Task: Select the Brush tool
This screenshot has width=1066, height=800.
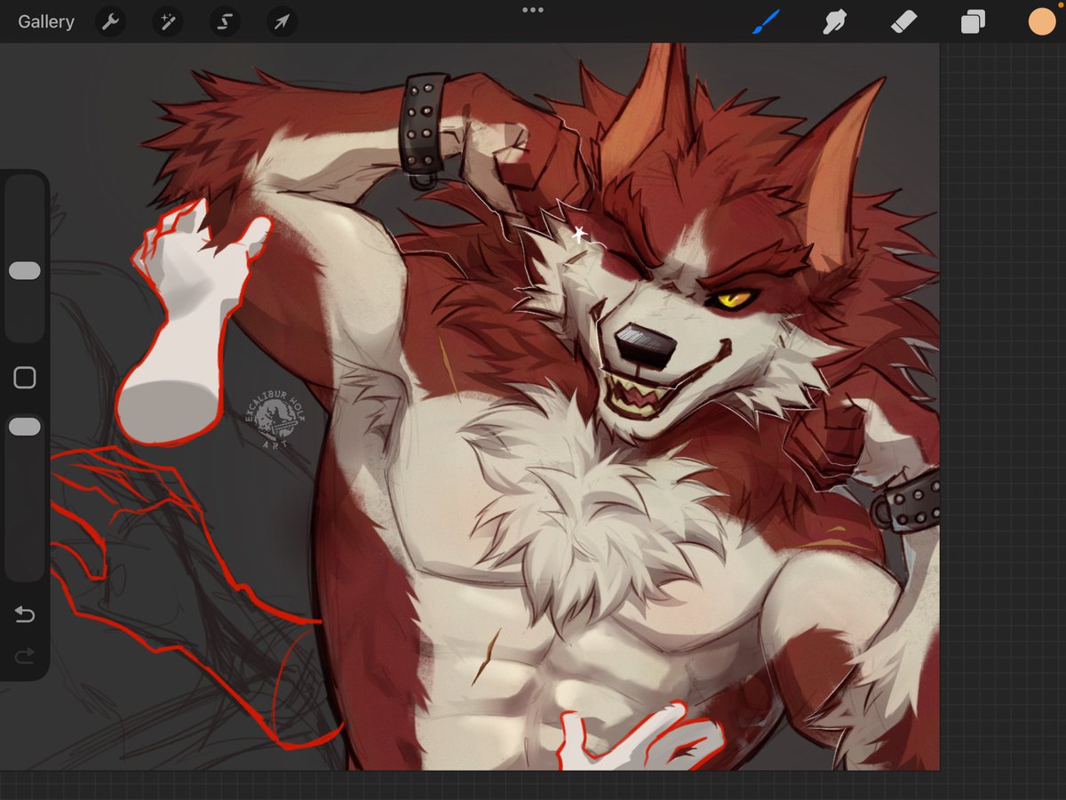Action: tap(766, 22)
